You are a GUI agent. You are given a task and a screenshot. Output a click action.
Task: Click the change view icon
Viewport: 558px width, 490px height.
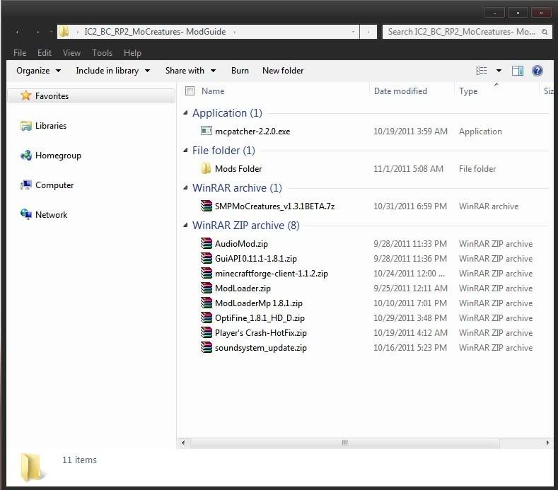click(x=482, y=71)
